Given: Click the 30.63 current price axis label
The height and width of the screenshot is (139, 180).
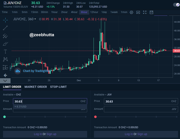Looking at the screenshot, I should coord(176,51).
